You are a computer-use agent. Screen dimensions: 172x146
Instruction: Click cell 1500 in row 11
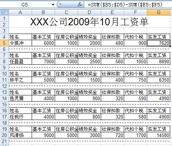89,80
